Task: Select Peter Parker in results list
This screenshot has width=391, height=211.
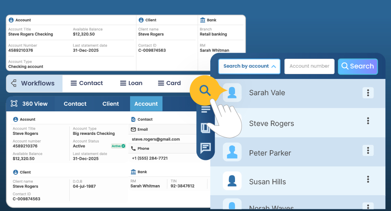Action: coord(298,152)
